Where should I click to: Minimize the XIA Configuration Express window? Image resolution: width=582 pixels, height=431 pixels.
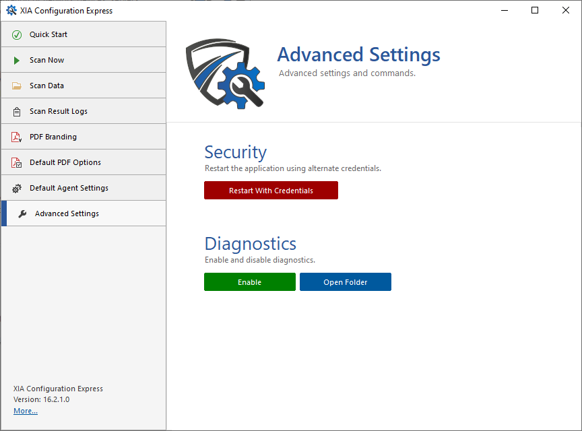pyautogui.click(x=505, y=10)
